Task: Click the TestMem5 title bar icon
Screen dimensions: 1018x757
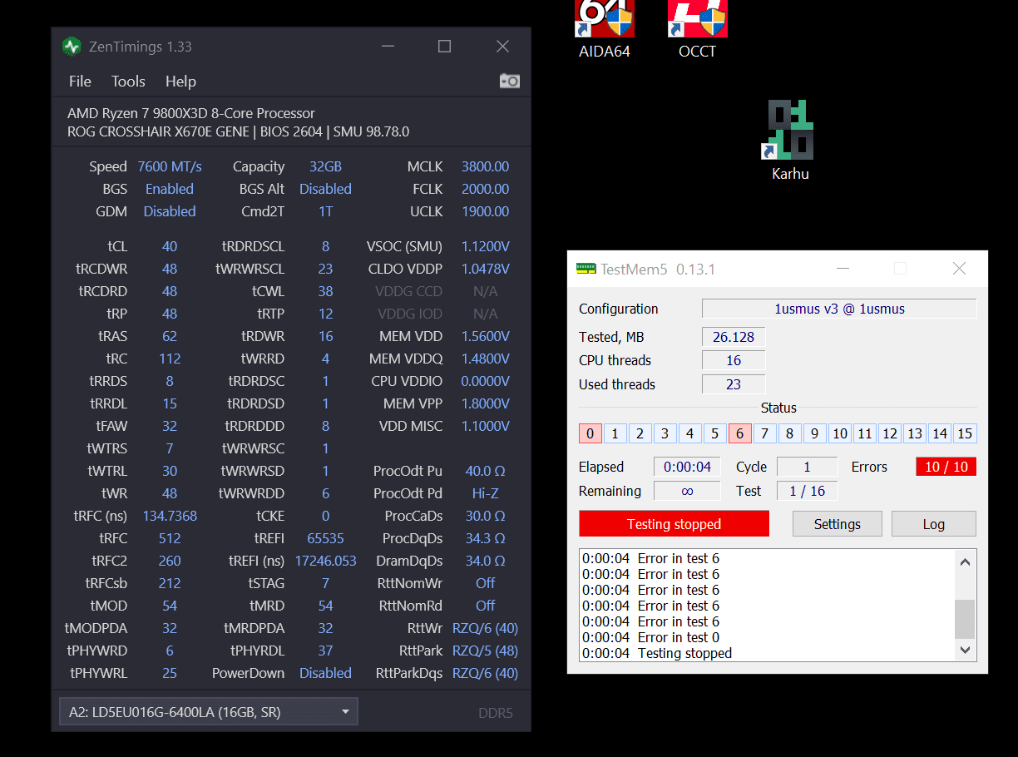Action: click(x=586, y=269)
